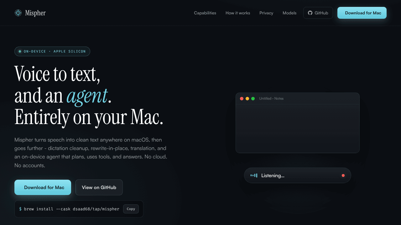Viewport: 401px width, 225px height.
Task: Click the italic word agent in headline
Action: 87,96
